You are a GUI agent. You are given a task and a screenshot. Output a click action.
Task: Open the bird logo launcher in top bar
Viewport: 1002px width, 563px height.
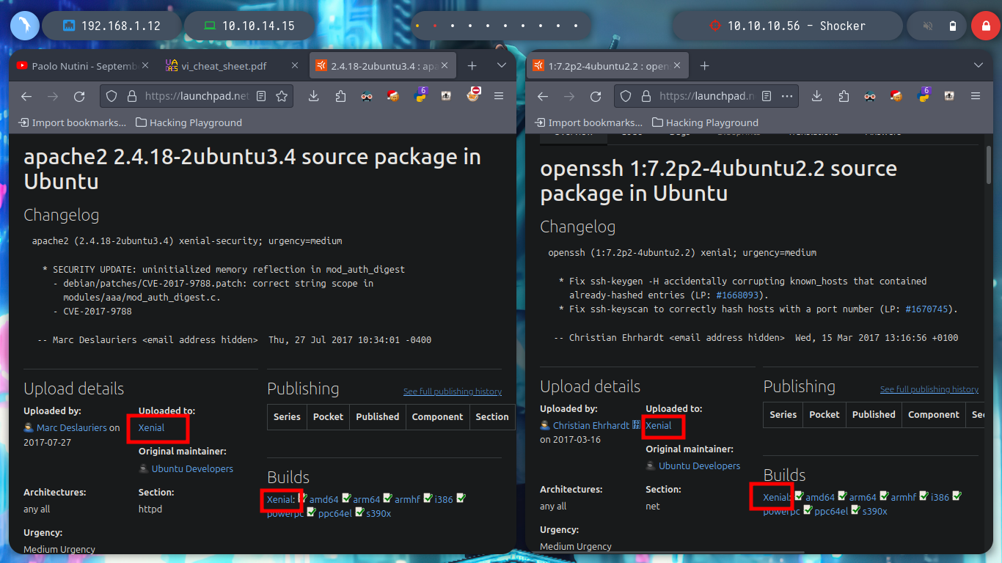(x=24, y=26)
